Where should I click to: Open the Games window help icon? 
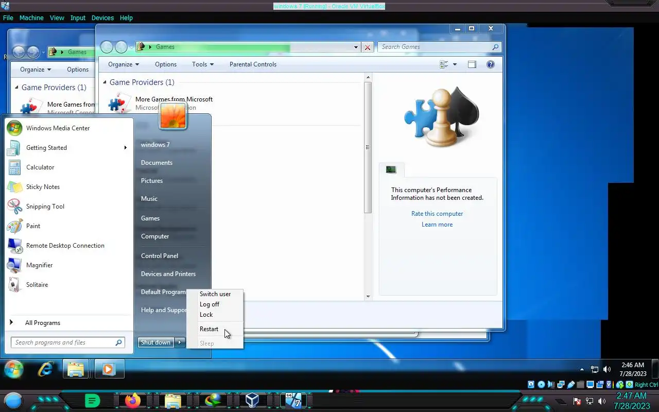point(491,64)
